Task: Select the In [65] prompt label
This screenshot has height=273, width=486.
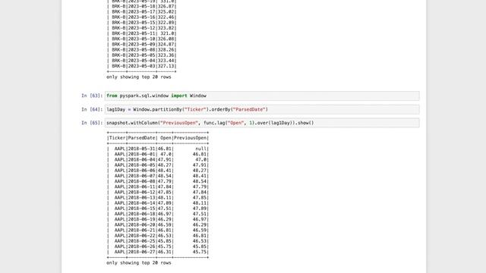Action: tap(92, 123)
